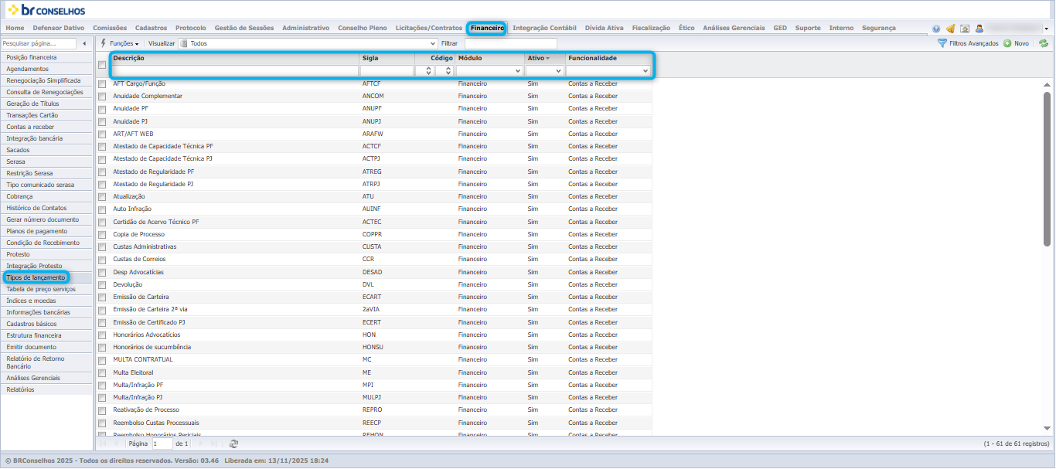Click the BR Conselhos logo
Viewport: 1056px width, 469px height.
pyautogui.click(x=47, y=11)
